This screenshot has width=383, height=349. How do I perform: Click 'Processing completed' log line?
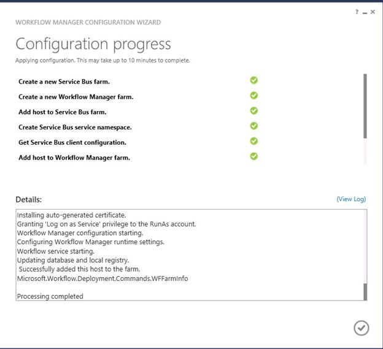50,296
